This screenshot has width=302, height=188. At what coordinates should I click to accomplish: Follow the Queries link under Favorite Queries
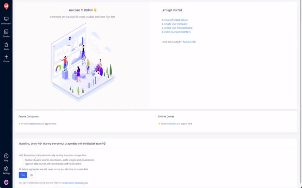[173, 124]
